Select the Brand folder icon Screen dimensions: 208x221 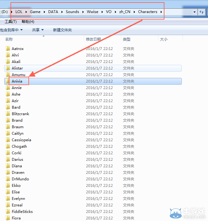(x=8, y=120)
